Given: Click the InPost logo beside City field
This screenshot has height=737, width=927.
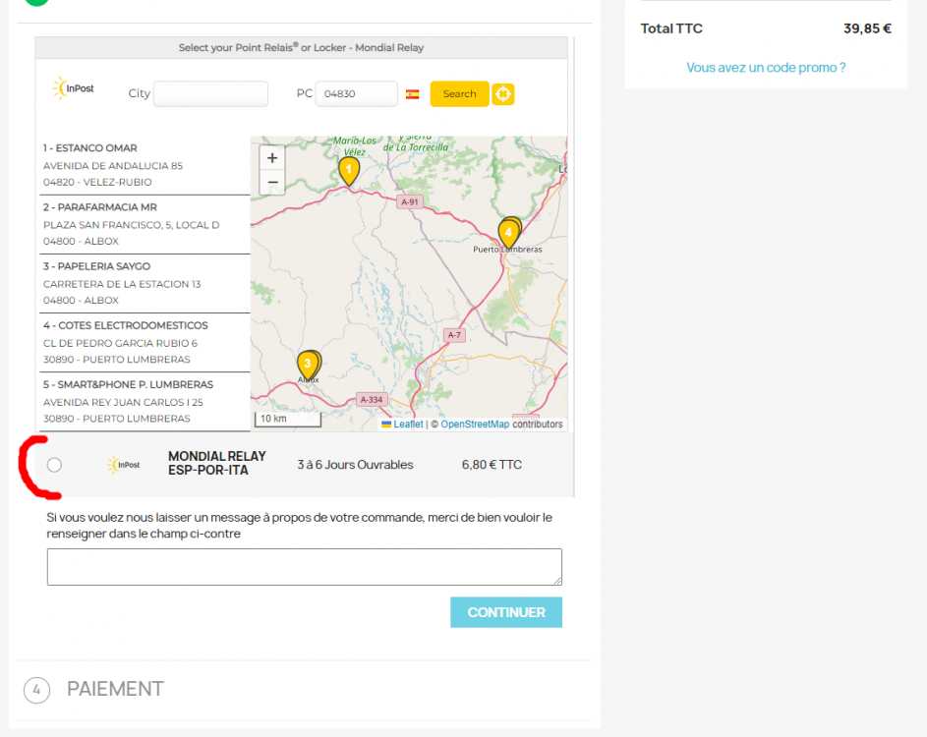Looking at the screenshot, I should [x=74, y=88].
